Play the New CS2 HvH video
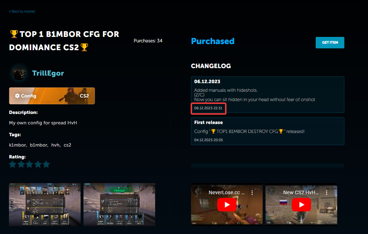368x234 pixels. coord(301,205)
